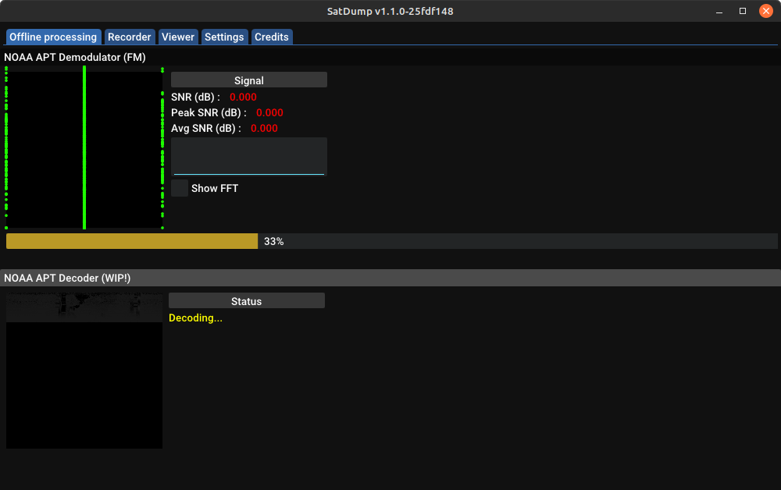This screenshot has width=781, height=490.
Task: Click the Signal panel header
Action: pos(248,80)
